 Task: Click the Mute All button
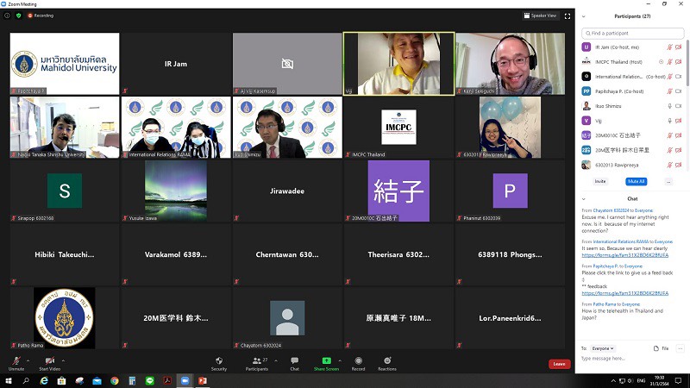[637, 181]
